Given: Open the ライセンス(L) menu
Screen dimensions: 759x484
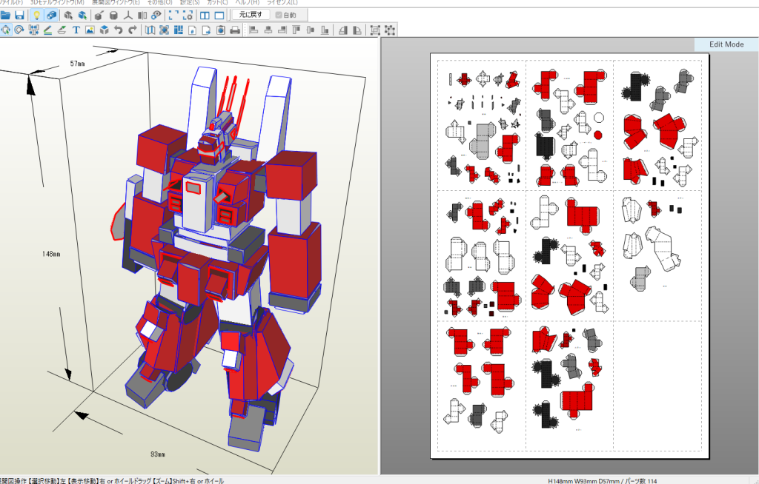Looking at the screenshot, I should pos(282,2).
